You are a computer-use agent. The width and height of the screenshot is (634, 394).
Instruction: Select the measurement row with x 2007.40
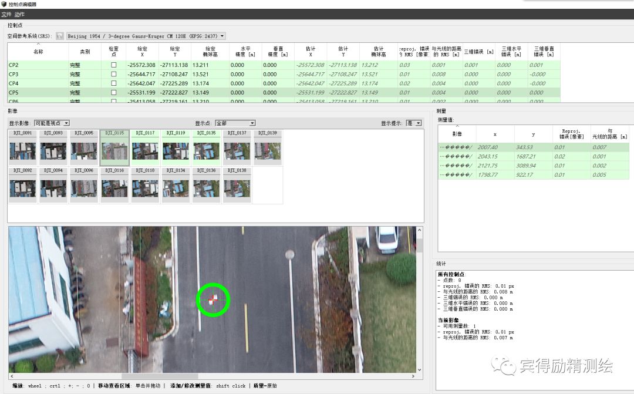coord(533,147)
